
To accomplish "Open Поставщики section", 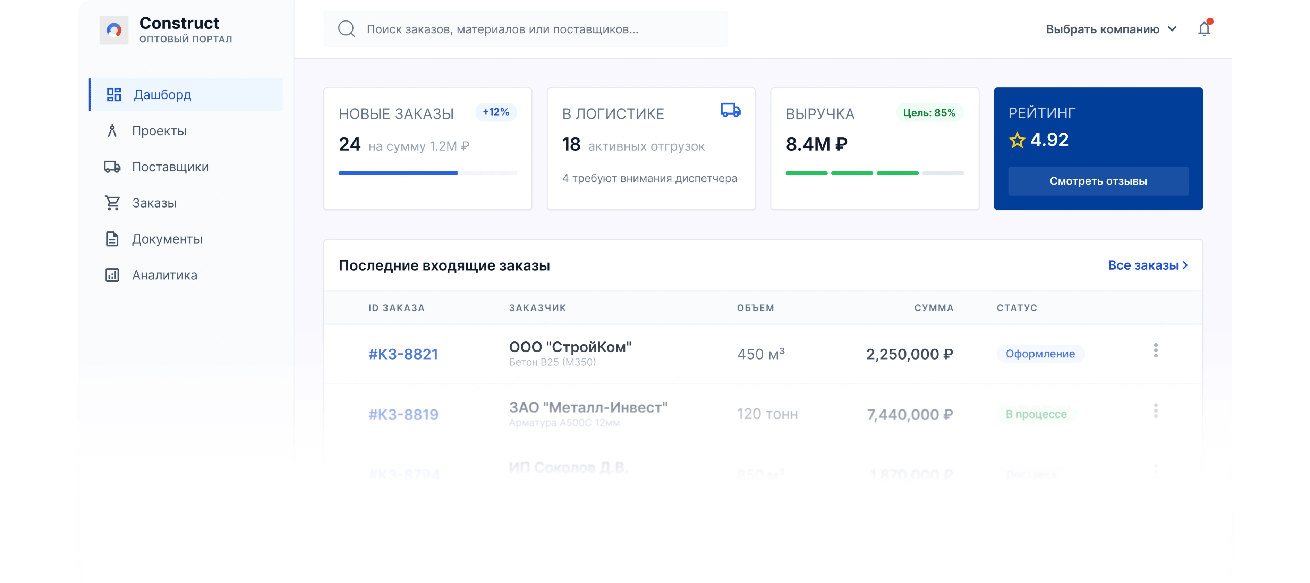I will (186, 167).
